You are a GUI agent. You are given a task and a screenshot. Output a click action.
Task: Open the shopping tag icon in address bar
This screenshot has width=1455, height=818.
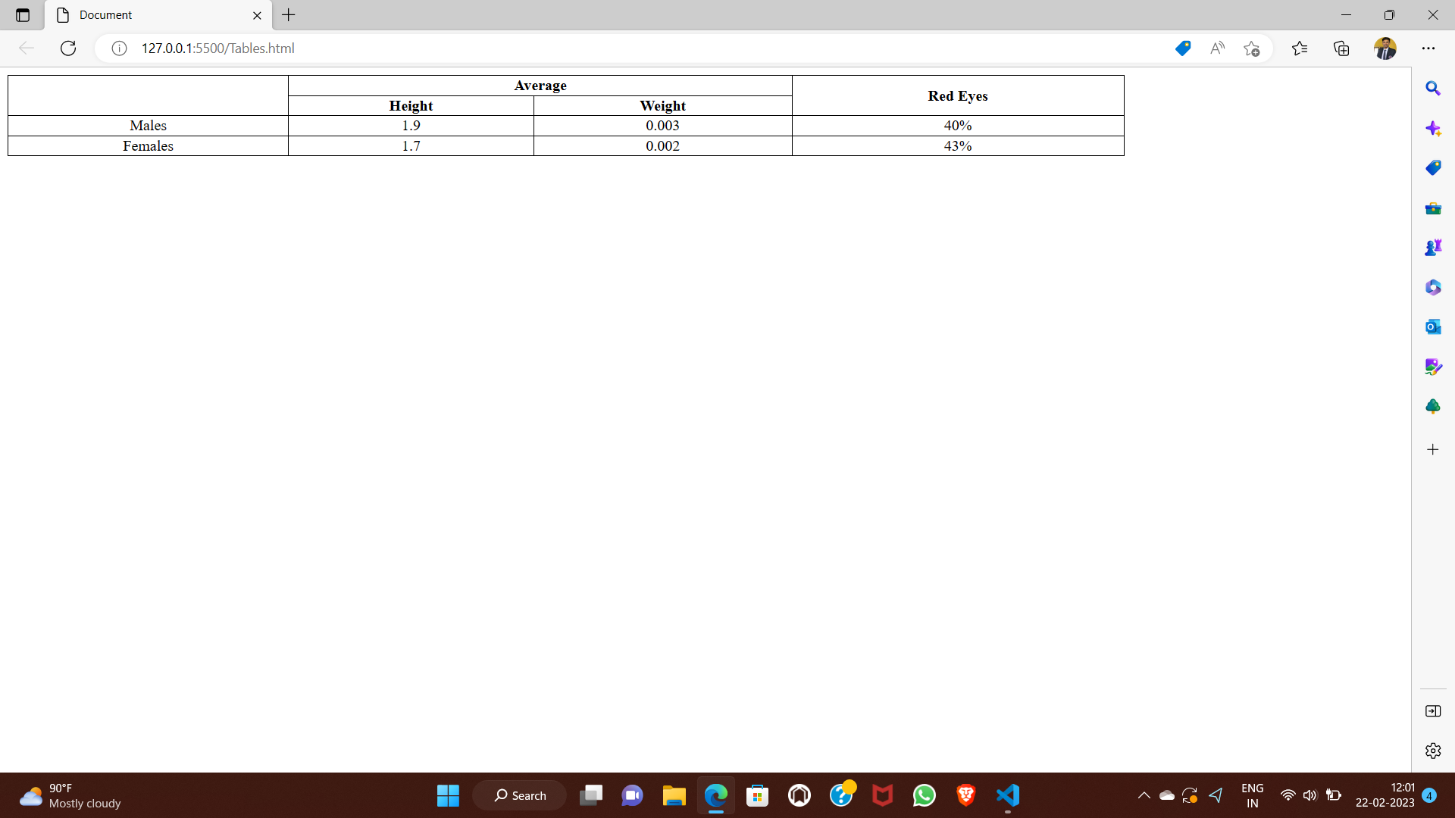click(1183, 48)
